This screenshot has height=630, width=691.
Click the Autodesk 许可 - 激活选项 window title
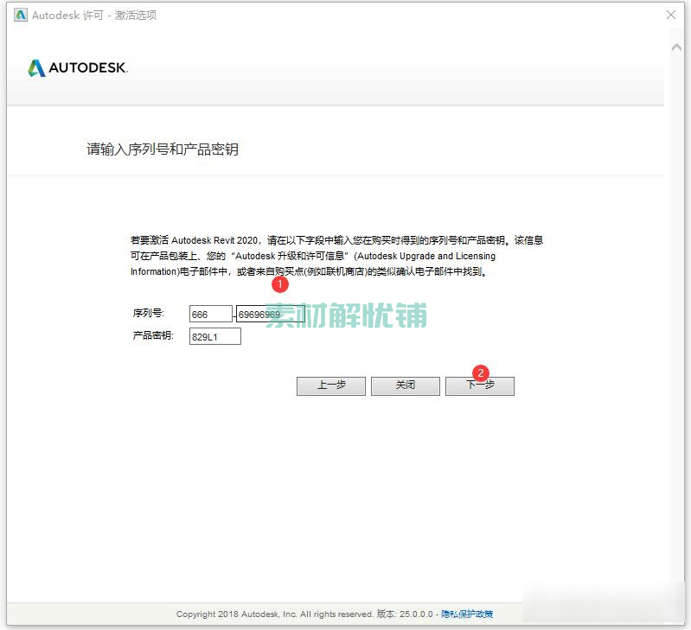pyautogui.click(x=94, y=16)
